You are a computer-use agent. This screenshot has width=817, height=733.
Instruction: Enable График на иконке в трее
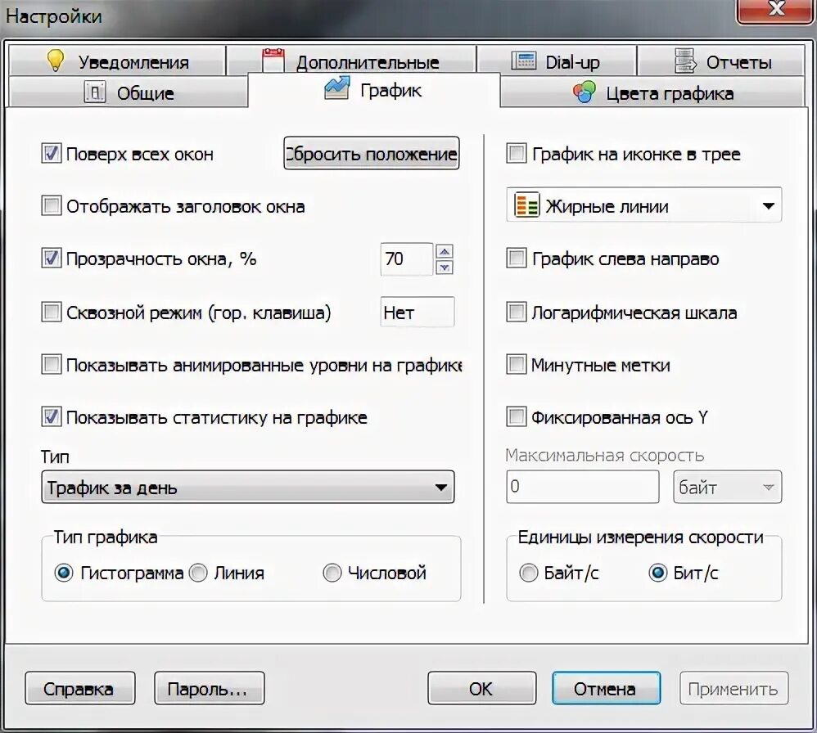point(517,154)
